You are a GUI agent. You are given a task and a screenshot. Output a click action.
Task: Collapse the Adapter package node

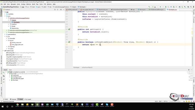tap(9, 20)
